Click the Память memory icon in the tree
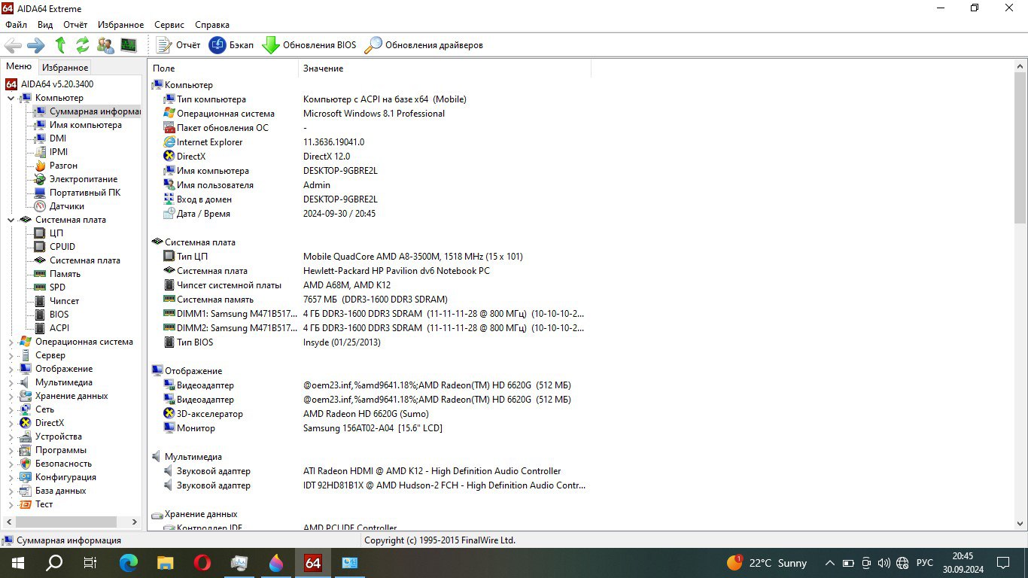Screen dimensions: 1028x578 click(x=40, y=274)
